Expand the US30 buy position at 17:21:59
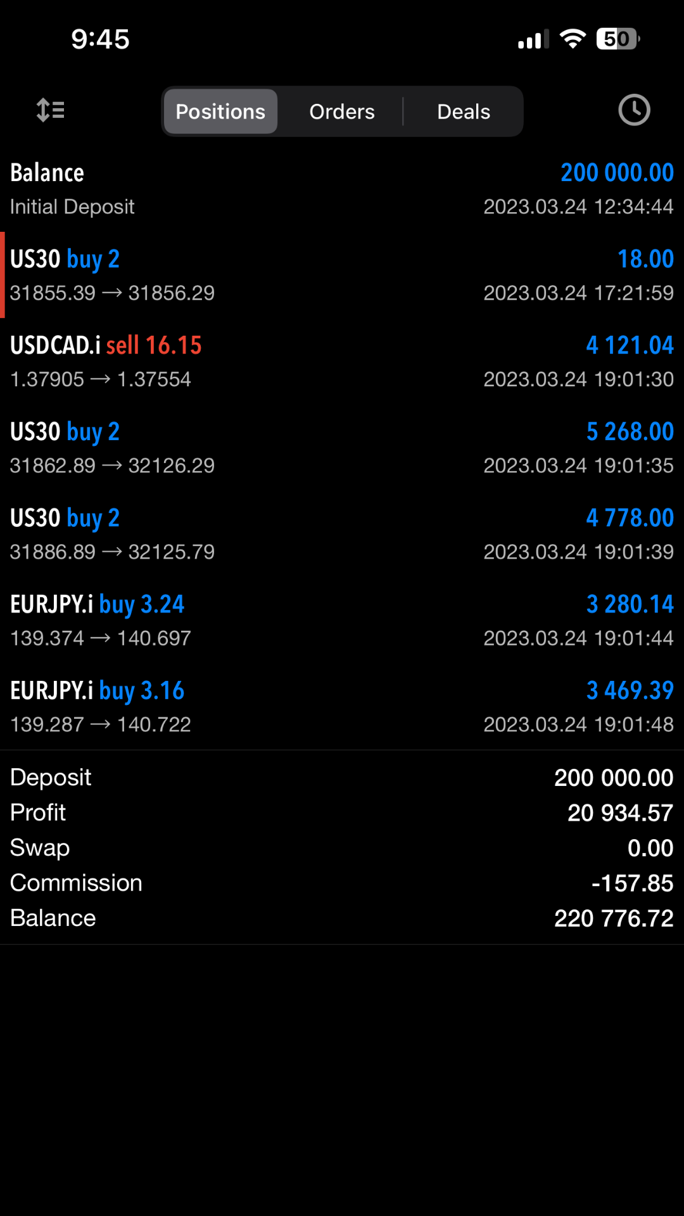 coord(342,275)
